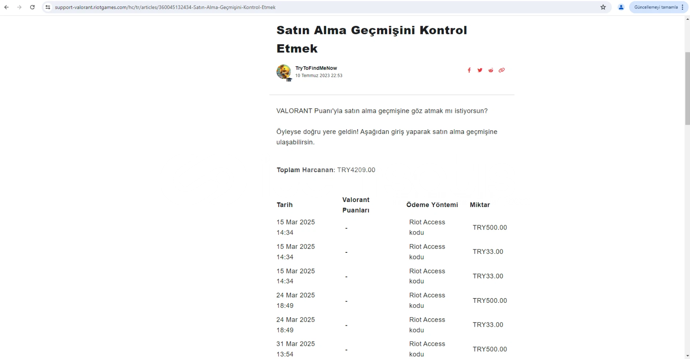
Task: Click the browser forward arrow
Action: (19, 7)
